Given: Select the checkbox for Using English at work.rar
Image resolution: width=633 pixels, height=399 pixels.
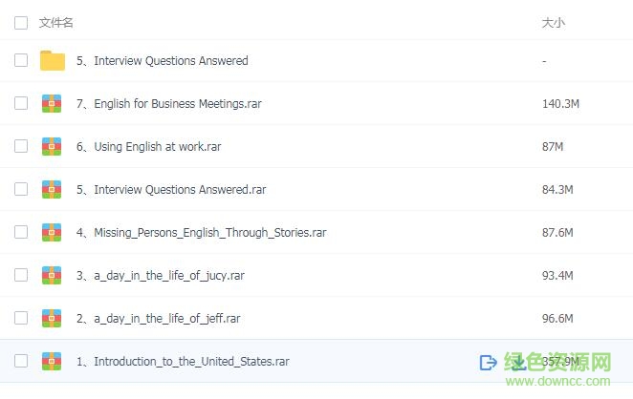Looking at the screenshot, I should (21, 147).
